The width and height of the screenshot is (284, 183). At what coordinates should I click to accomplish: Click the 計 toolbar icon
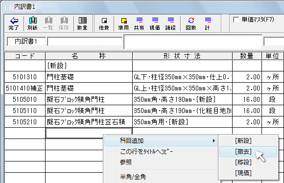click(x=208, y=20)
